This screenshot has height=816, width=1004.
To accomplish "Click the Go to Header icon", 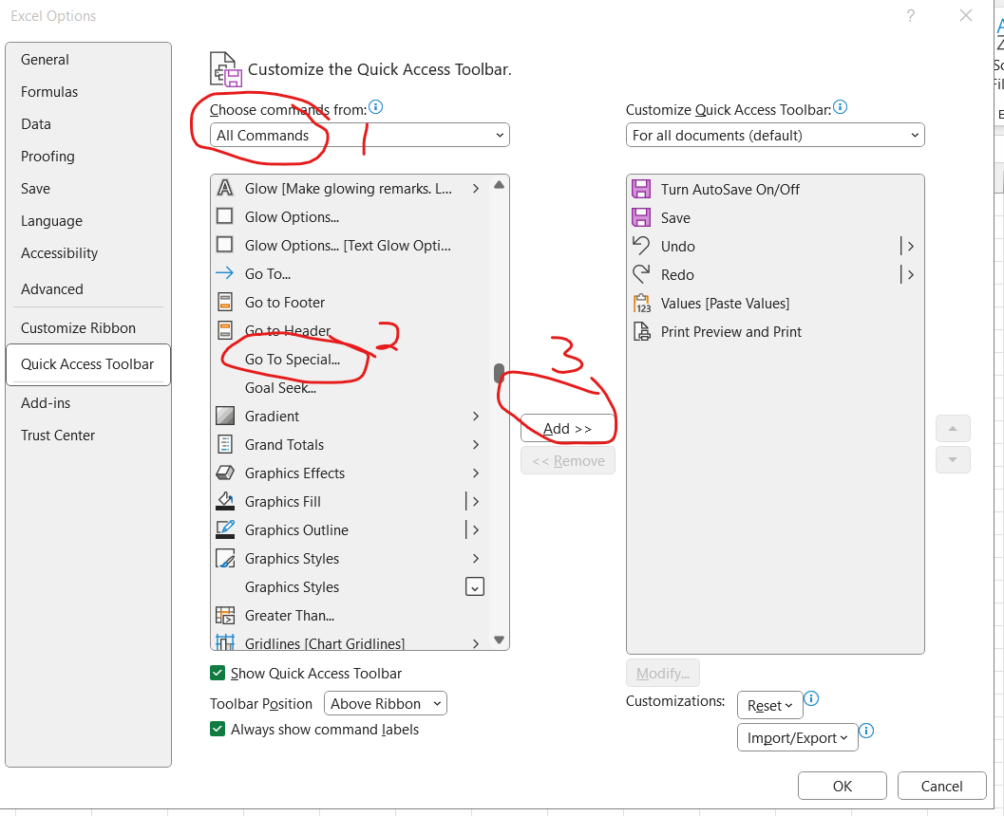I will tap(225, 330).
